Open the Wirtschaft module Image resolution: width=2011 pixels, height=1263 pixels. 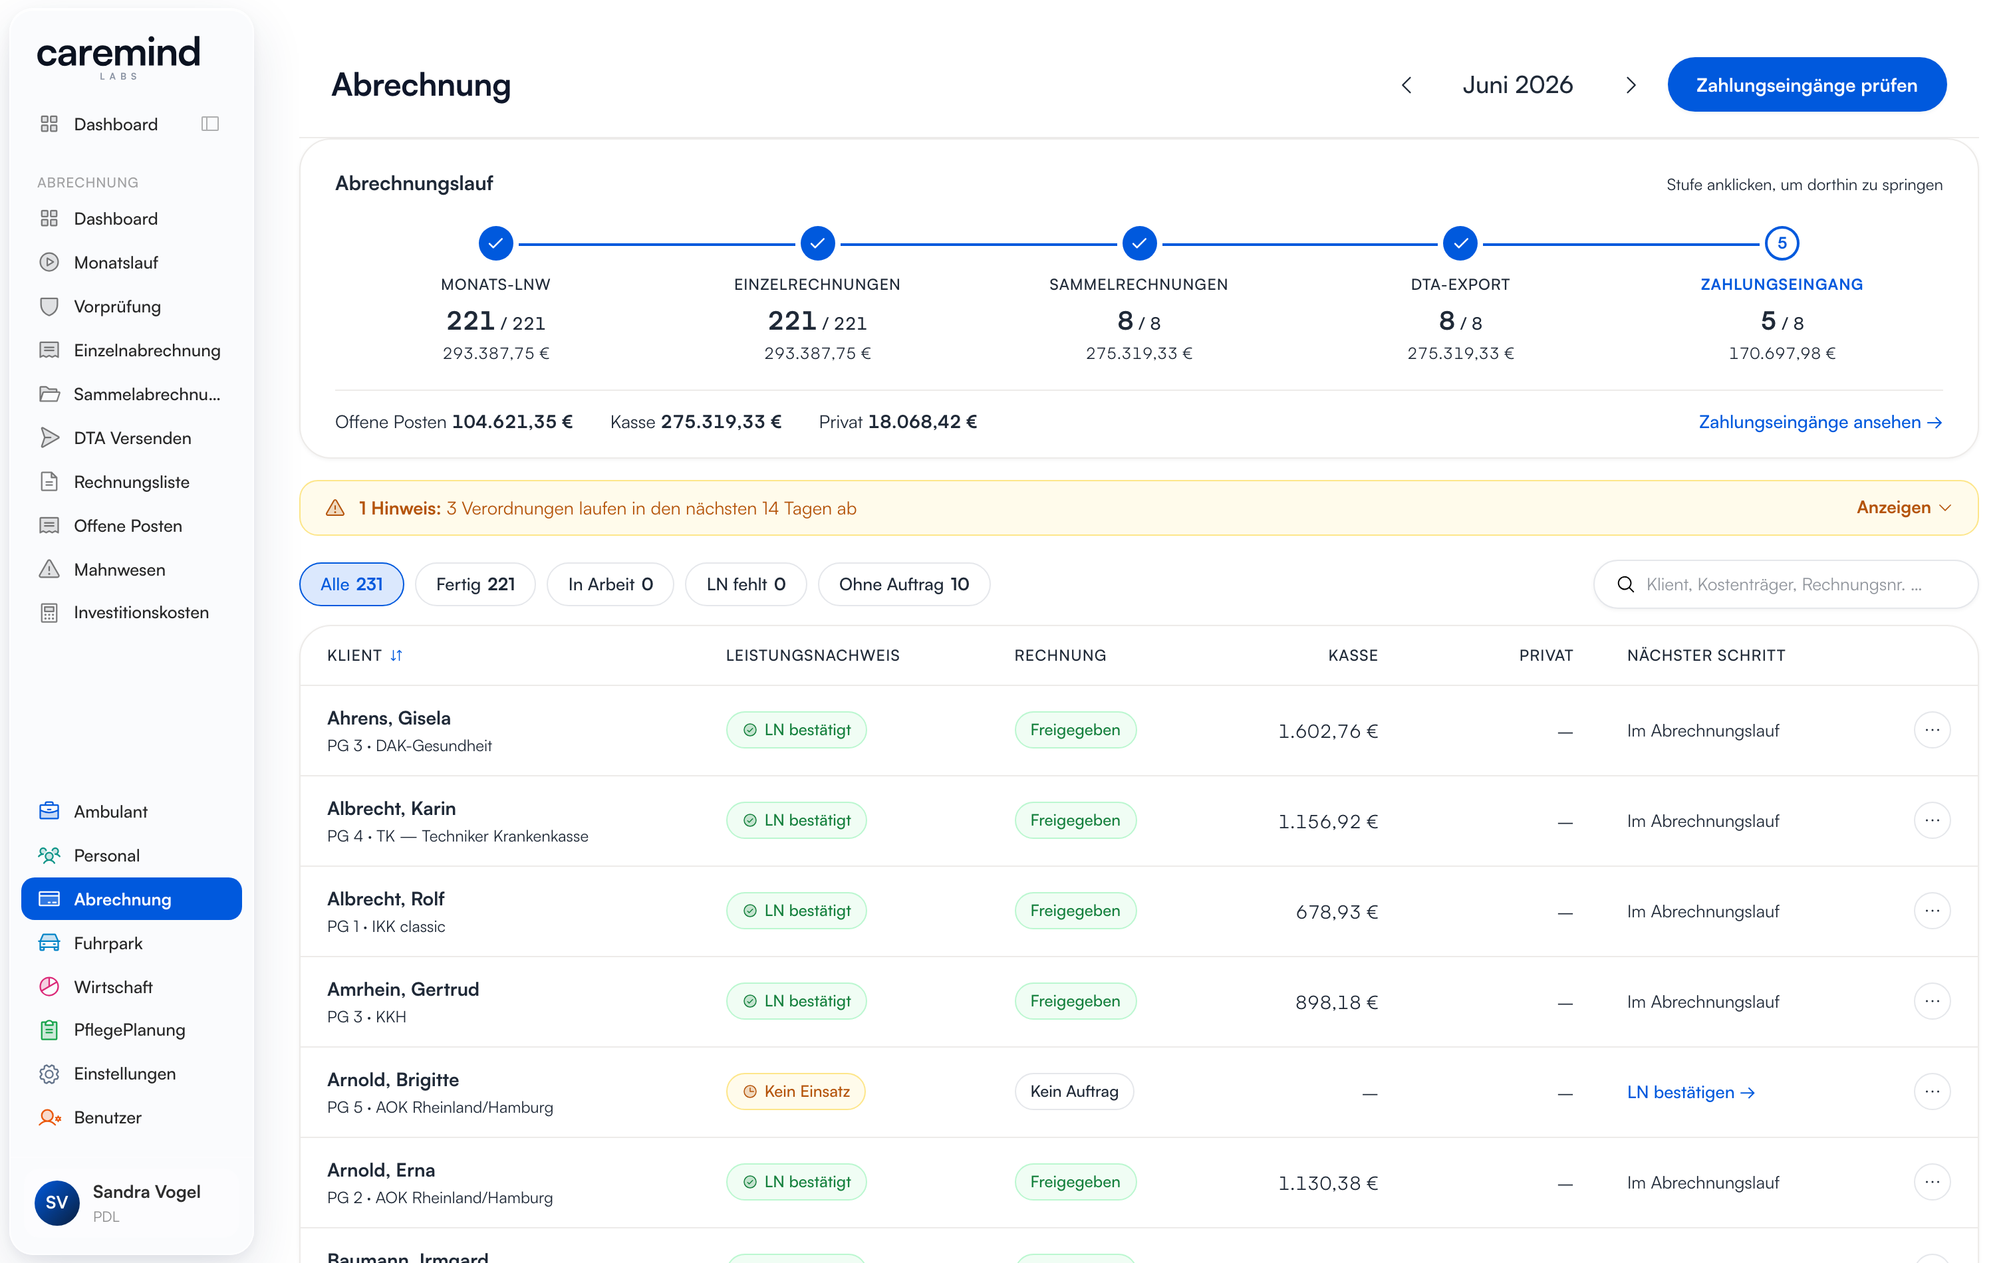131,986
